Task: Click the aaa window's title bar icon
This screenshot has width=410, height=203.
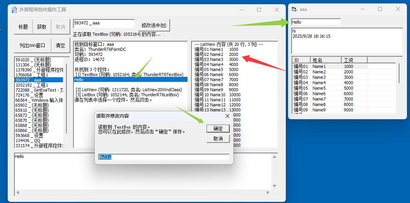Action: pyautogui.click(x=294, y=9)
